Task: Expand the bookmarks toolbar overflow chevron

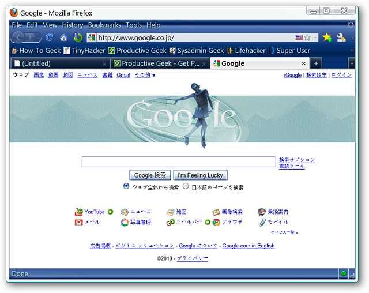Action: (352, 50)
